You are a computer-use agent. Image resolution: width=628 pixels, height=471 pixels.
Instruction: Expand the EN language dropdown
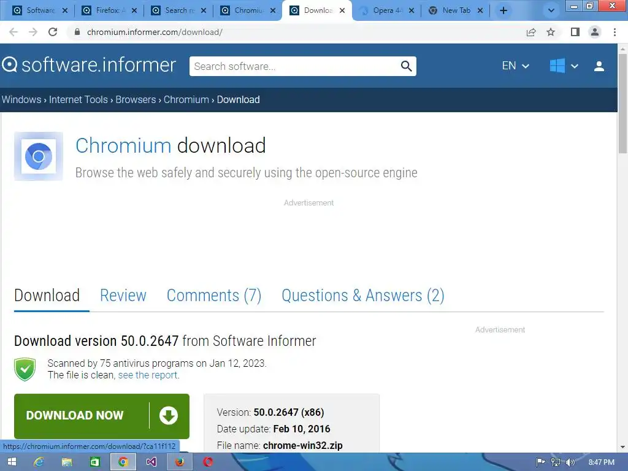coord(515,66)
